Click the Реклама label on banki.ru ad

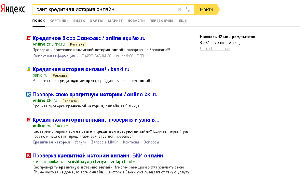tap(60, 75)
